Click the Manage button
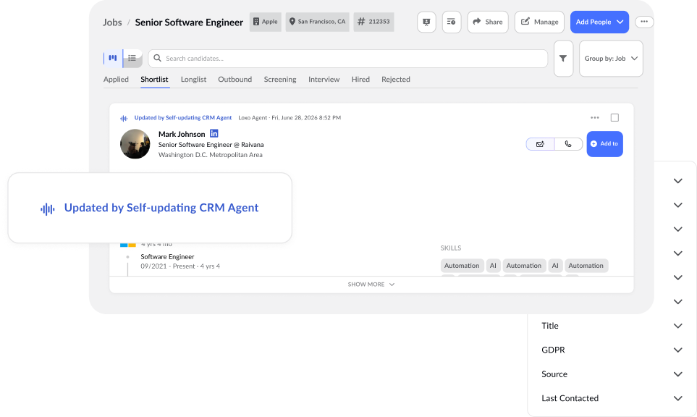 coord(539,22)
